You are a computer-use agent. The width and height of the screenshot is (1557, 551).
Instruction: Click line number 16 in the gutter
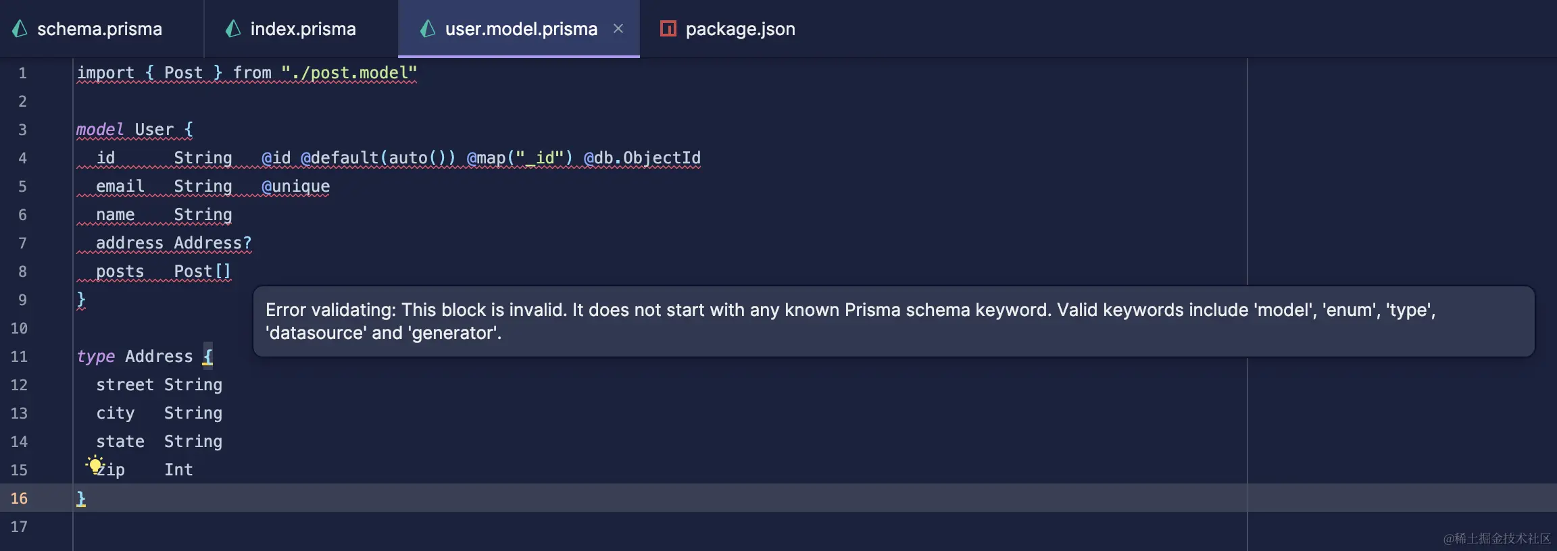point(19,498)
